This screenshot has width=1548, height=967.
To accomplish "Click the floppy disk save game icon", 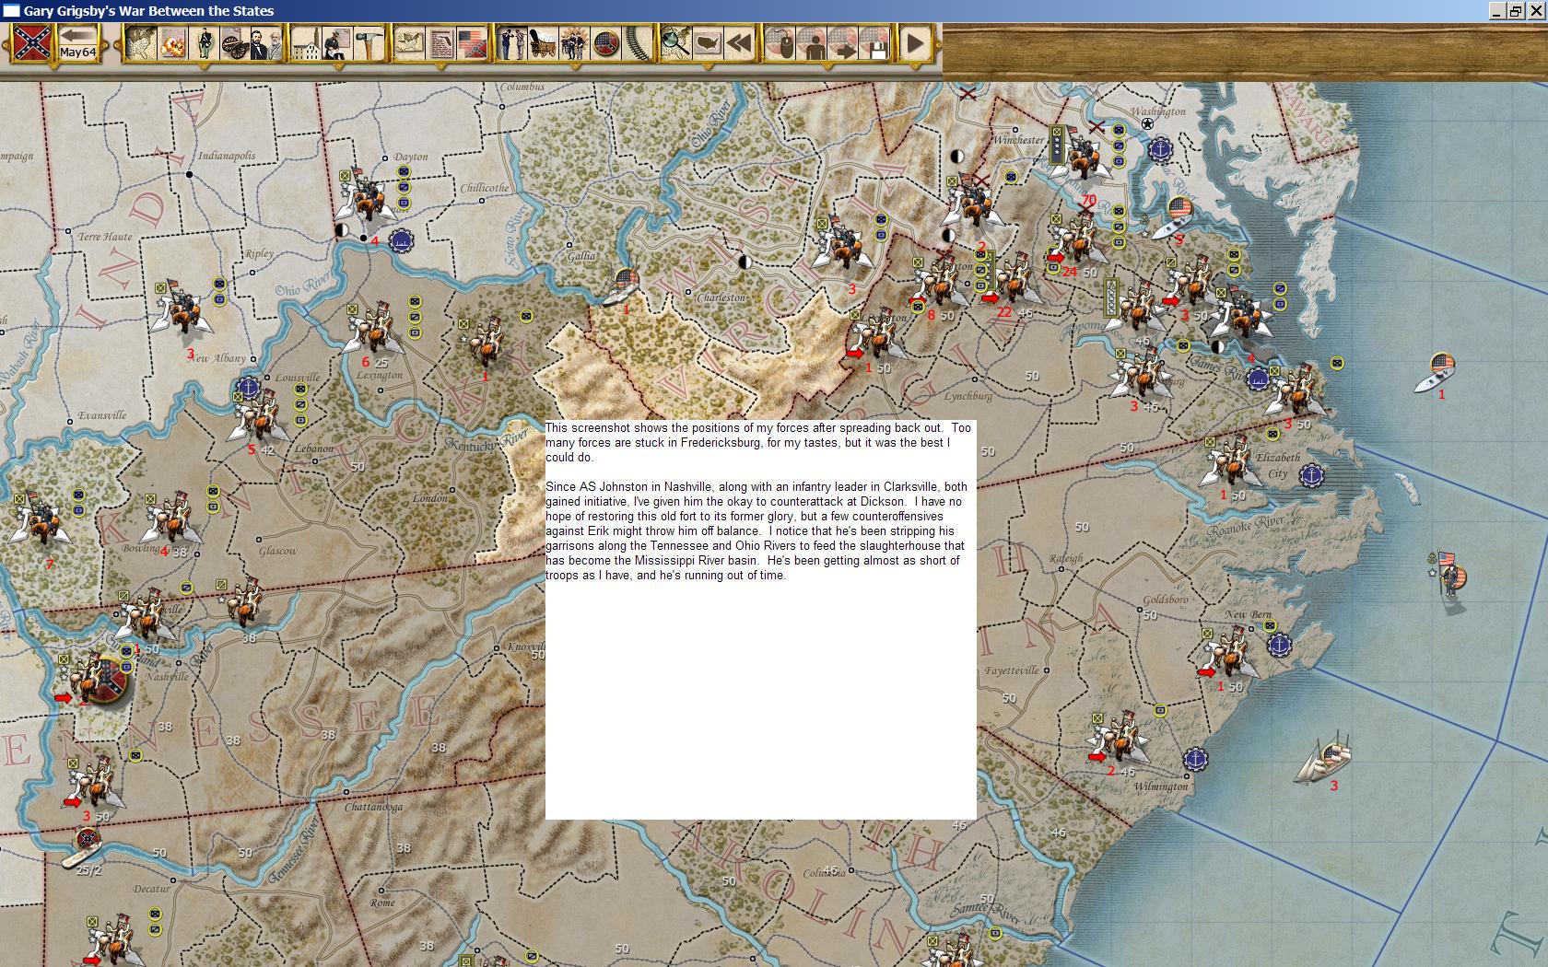I will (874, 42).
